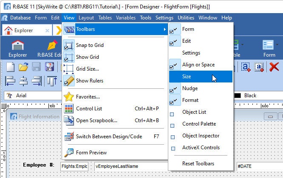Screen dimensions: 283x178
Task: Click the Grid Size icon
Action: (69, 69)
